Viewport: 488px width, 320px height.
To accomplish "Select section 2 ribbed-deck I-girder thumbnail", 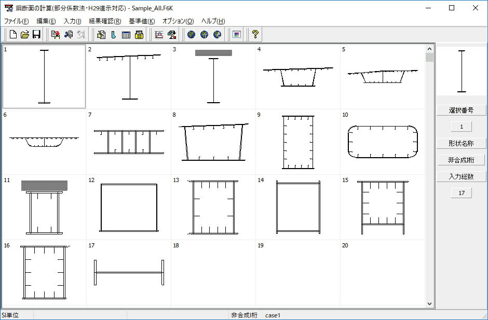I will 129,77.
